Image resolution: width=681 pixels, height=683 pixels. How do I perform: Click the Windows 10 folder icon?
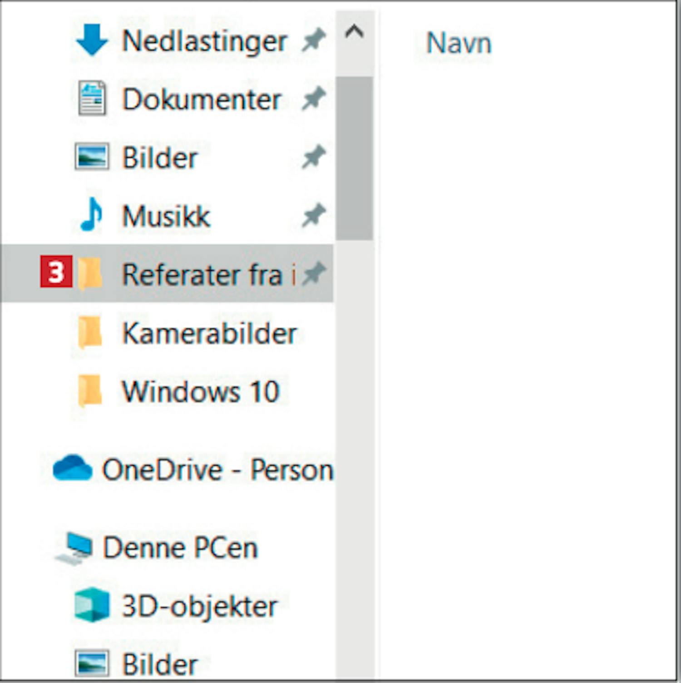click(90, 391)
